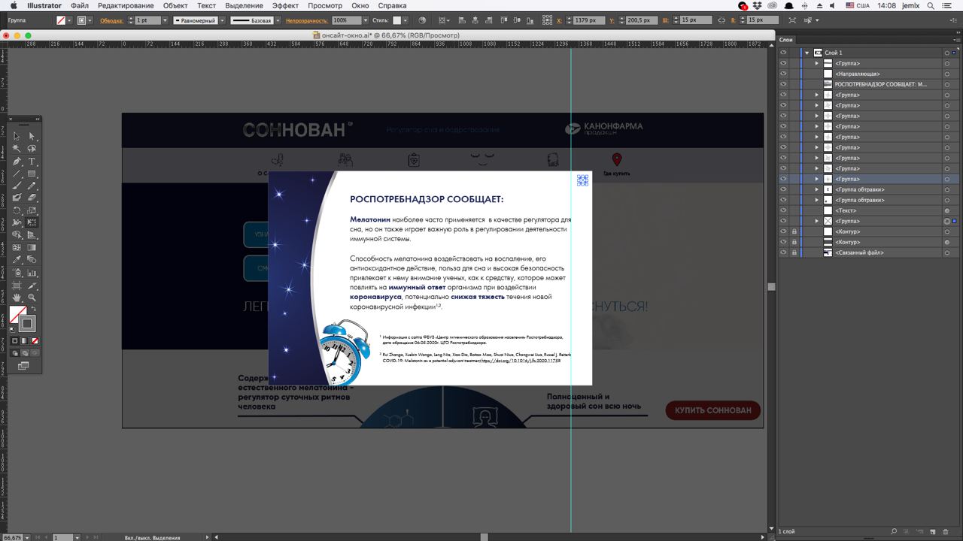Screen dimensions: 963x541
Task: Click the Change Screen Mode icon
Action: 23,365
